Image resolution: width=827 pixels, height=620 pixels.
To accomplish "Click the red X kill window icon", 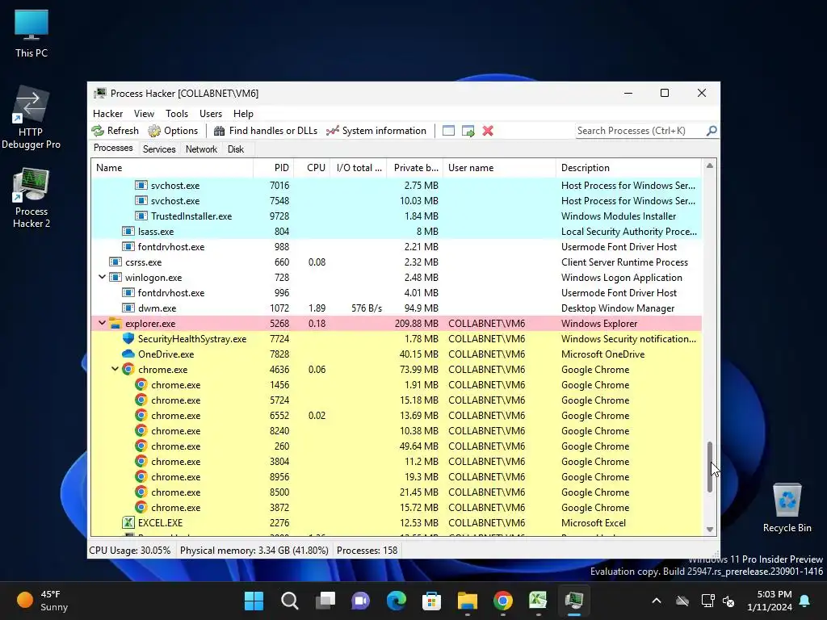I will point(488,131).
